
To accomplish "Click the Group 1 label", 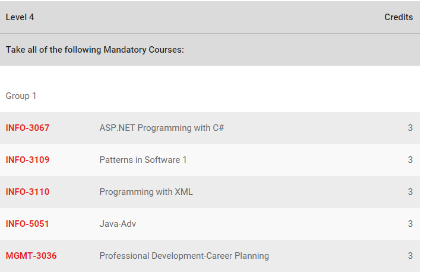I will pyautogui.click(x=21, y=96).
